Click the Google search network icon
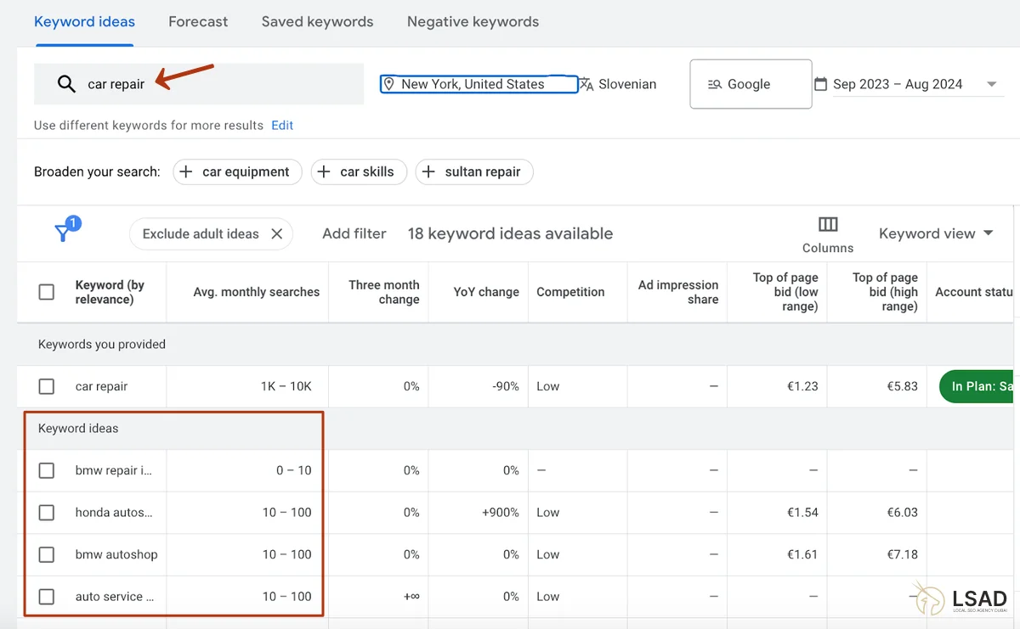The width and height of the screenshot is (1020, 629). coord(714,84)
